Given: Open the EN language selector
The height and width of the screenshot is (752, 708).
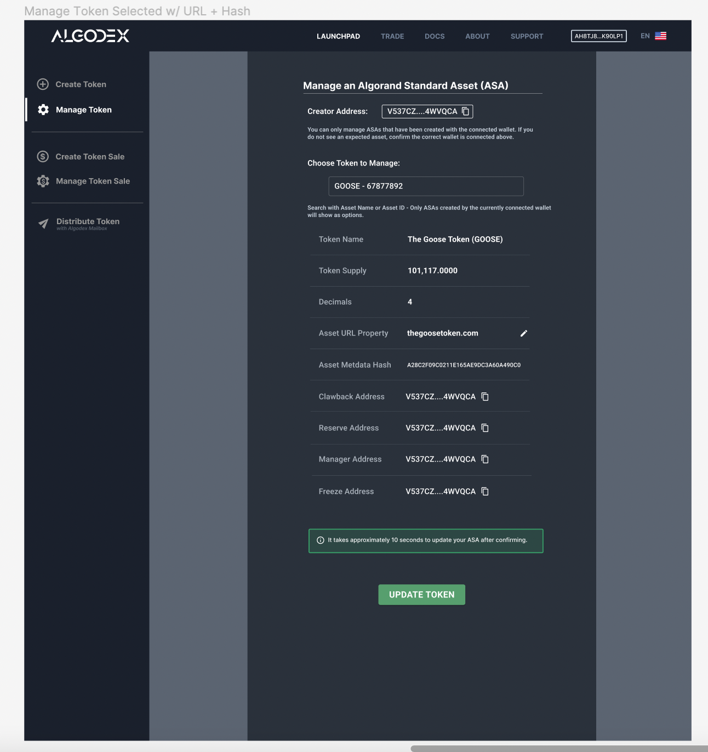Looking at the screenshot, I should 645,36.
